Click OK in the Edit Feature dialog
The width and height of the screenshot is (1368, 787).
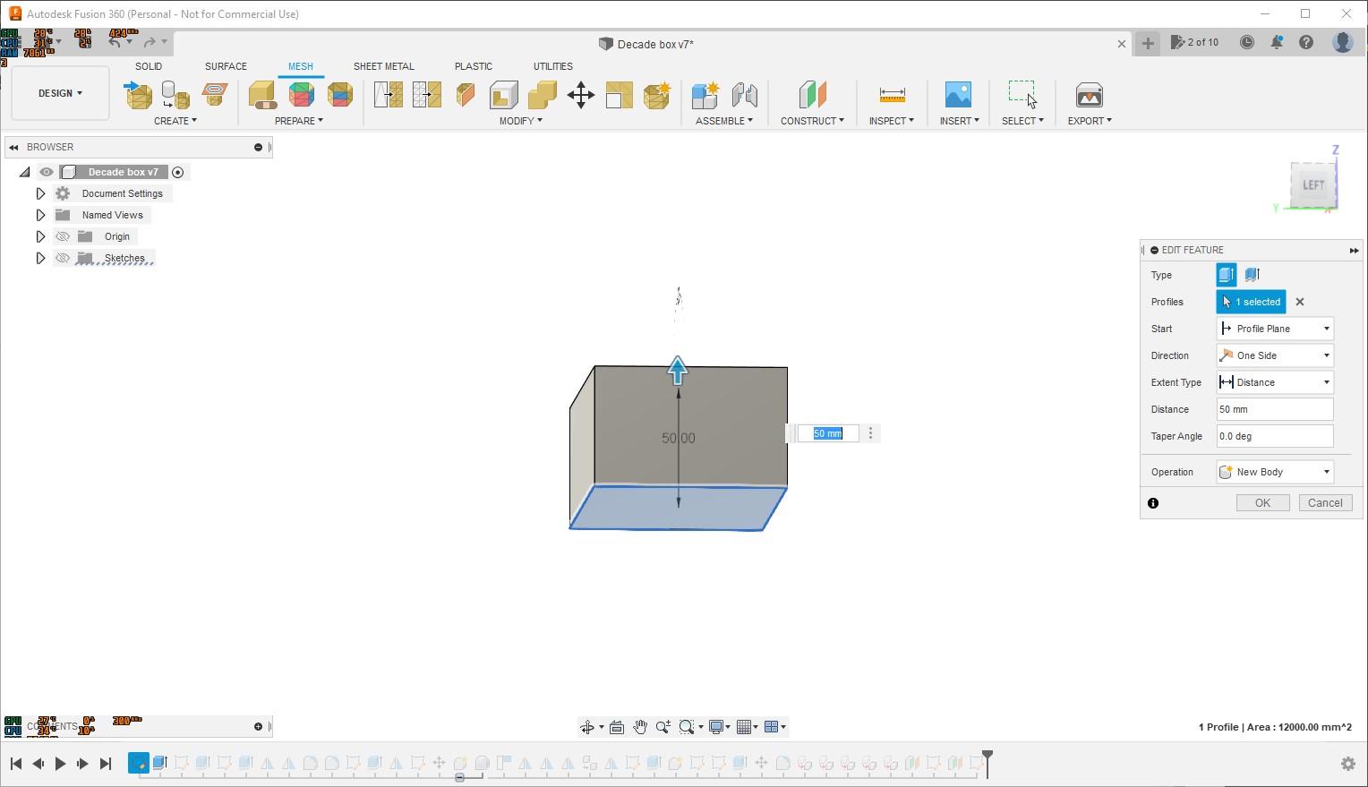[1262, 503]
